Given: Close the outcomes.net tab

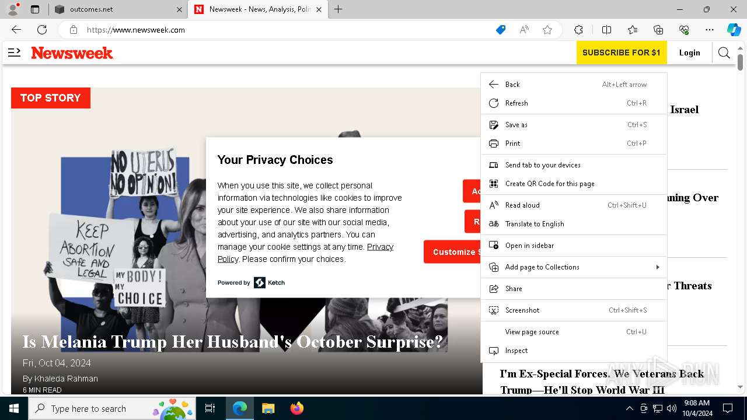Looking at the screenshot, I should [x=179, y=9].
